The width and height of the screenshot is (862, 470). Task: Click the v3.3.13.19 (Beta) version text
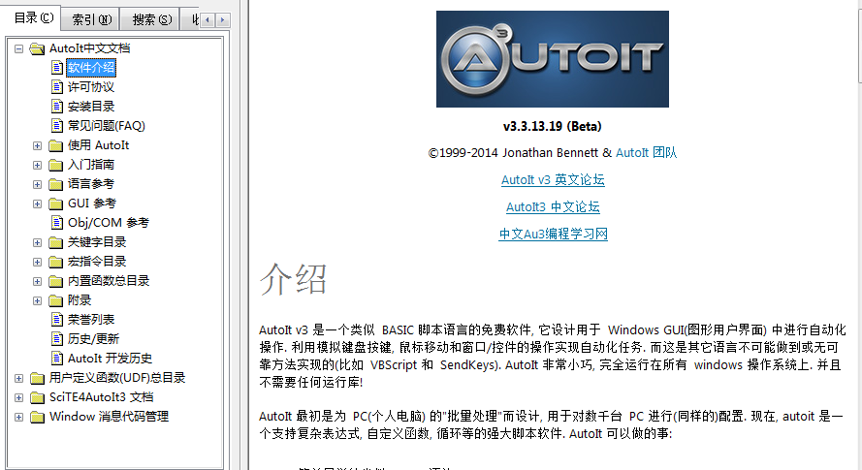[x=553, y=126]
